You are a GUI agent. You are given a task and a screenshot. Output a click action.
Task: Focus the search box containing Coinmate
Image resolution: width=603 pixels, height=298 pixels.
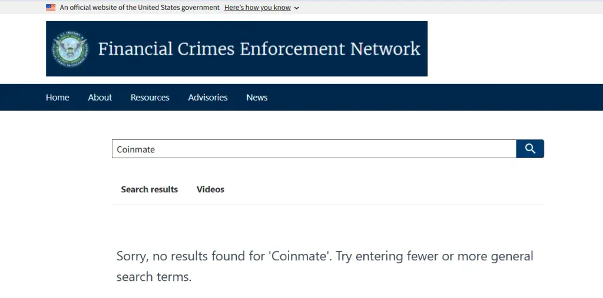[x=314, y=149]
